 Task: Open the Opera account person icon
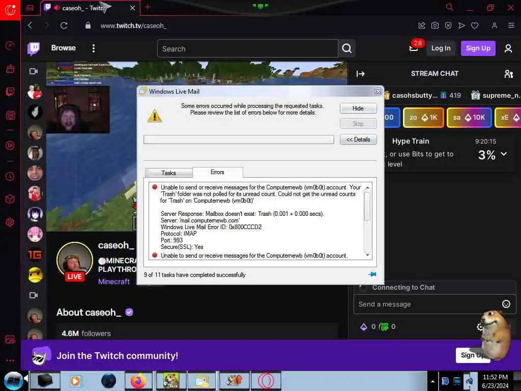pyautogui.click(x=495, y=25)
